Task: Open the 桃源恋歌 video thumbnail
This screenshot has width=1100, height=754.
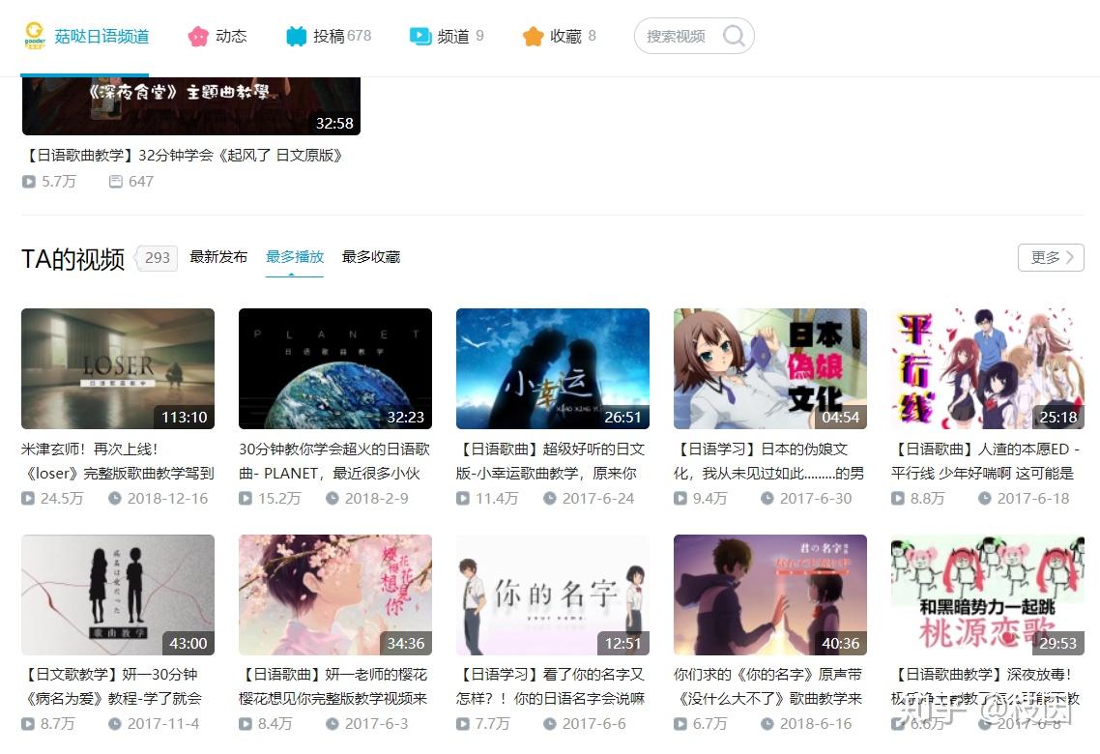Action: point(988,594)
